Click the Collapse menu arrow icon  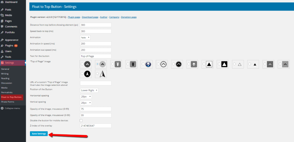click(2, 108)
